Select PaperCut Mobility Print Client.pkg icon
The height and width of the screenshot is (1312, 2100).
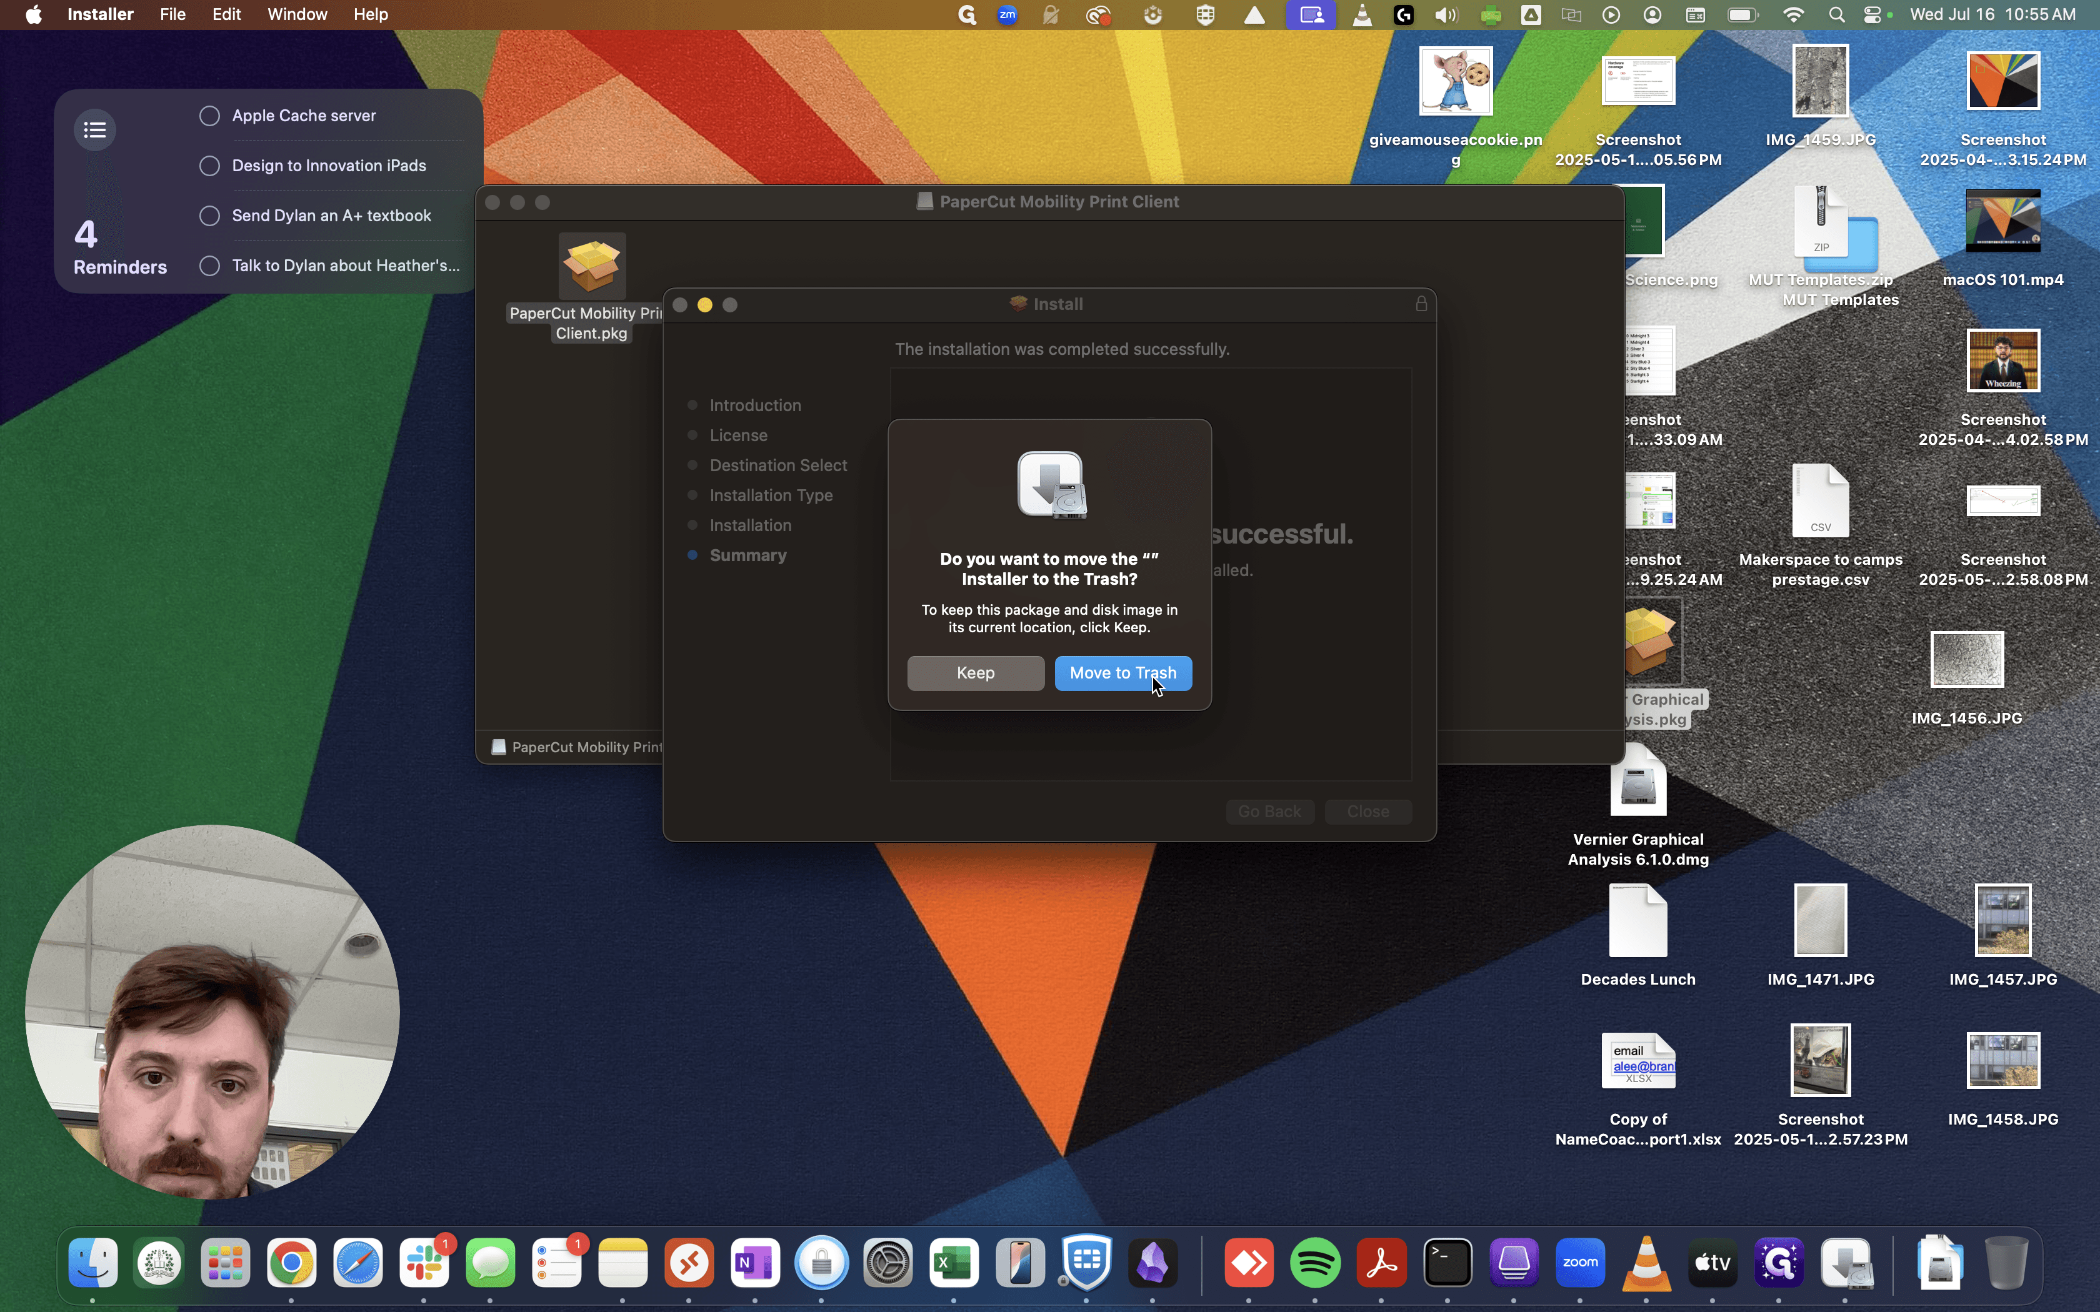(592, 266)
